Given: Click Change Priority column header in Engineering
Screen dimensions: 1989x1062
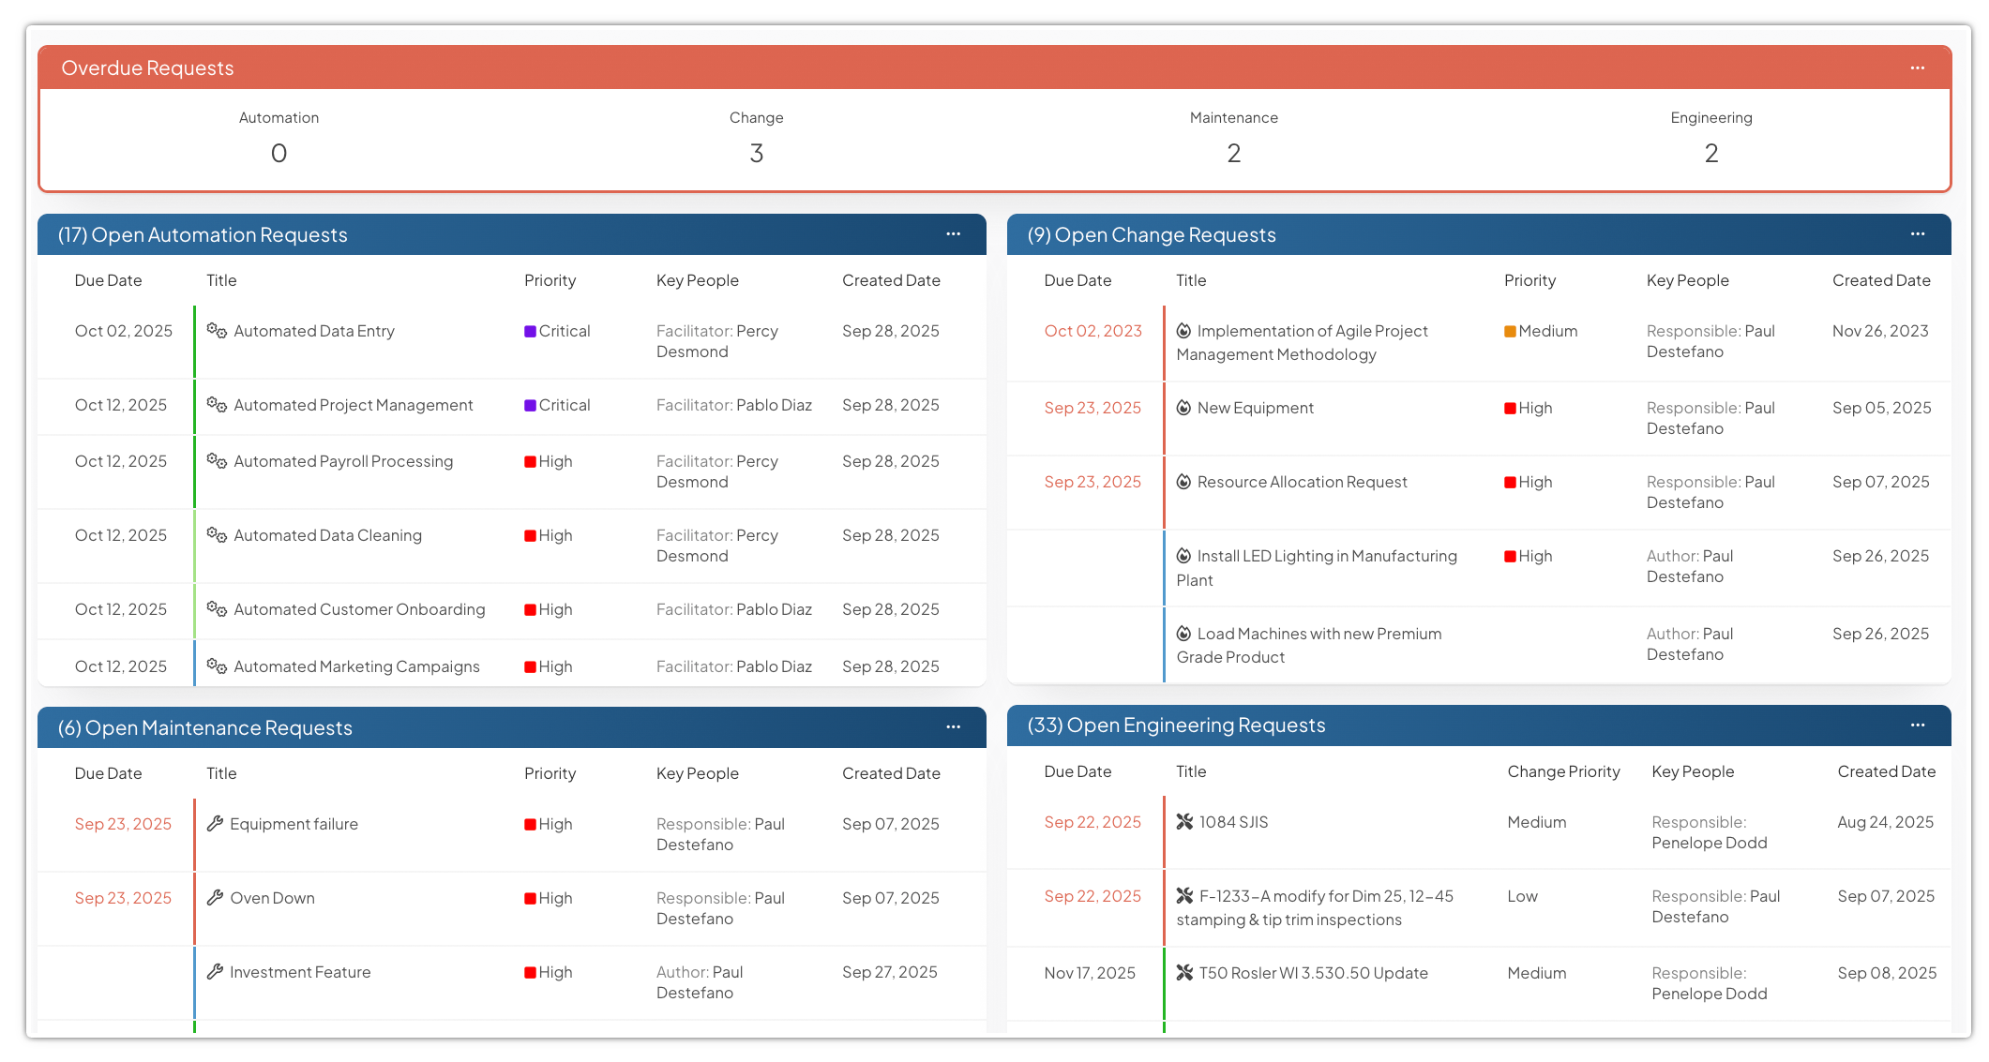Looking at the screenshot, I should point(1563,771).
